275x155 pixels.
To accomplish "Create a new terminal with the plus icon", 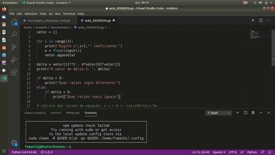I will tap(238, 113).
